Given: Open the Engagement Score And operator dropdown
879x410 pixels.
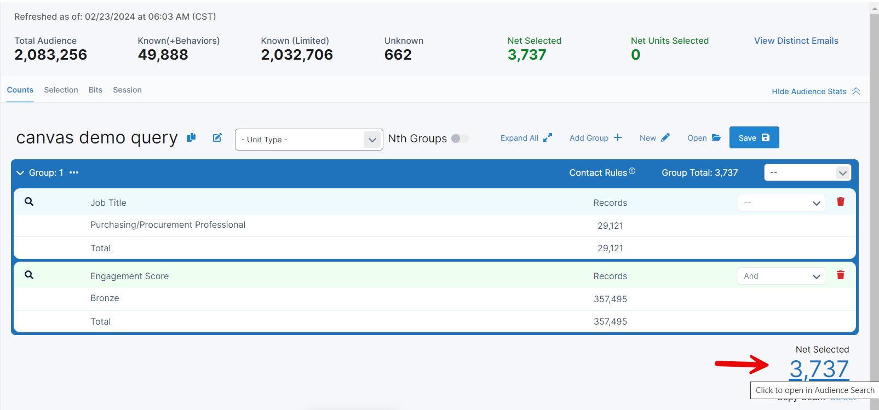Looking at the screenshot, I should pos(781,276).
